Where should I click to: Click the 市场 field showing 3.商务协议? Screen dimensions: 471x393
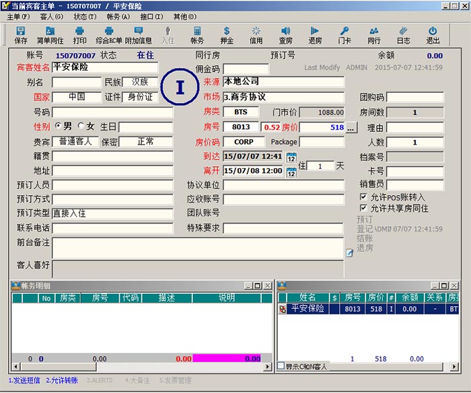(283, 97)
